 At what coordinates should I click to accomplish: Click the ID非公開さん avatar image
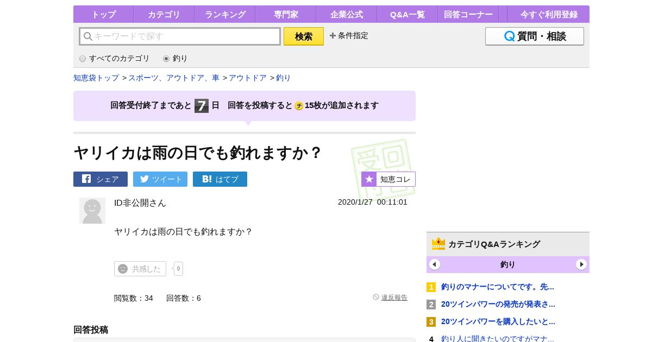click(x=92, y=211)
